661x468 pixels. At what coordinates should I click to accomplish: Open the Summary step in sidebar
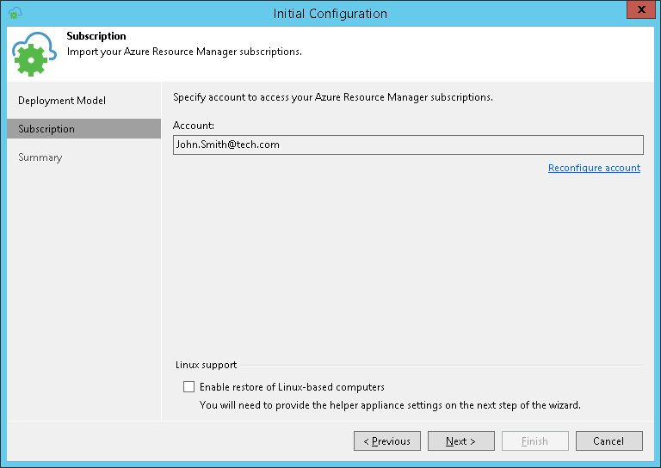point(40,157)
